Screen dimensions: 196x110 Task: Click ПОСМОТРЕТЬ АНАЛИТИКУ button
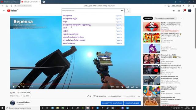112,103
